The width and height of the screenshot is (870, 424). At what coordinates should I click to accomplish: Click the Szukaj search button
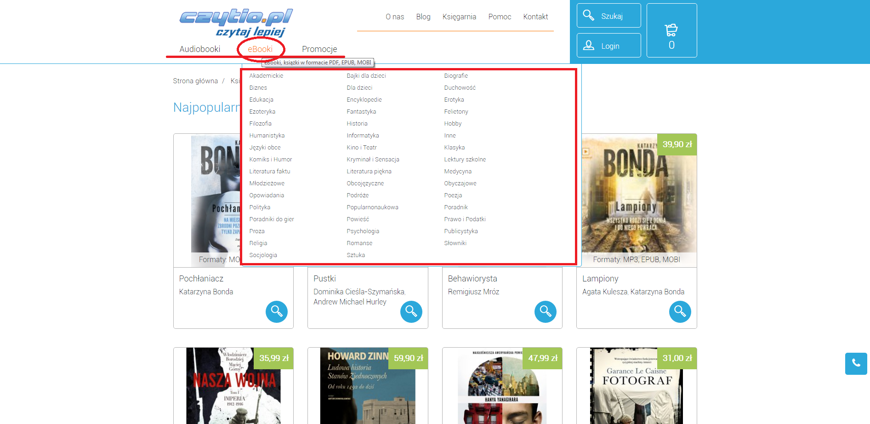tap(609, 16)
